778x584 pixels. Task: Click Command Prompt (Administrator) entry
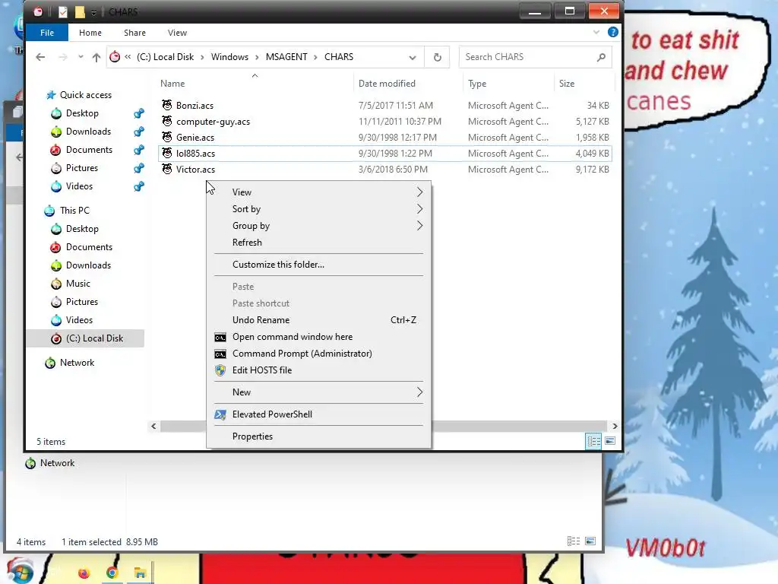point(302,354)
